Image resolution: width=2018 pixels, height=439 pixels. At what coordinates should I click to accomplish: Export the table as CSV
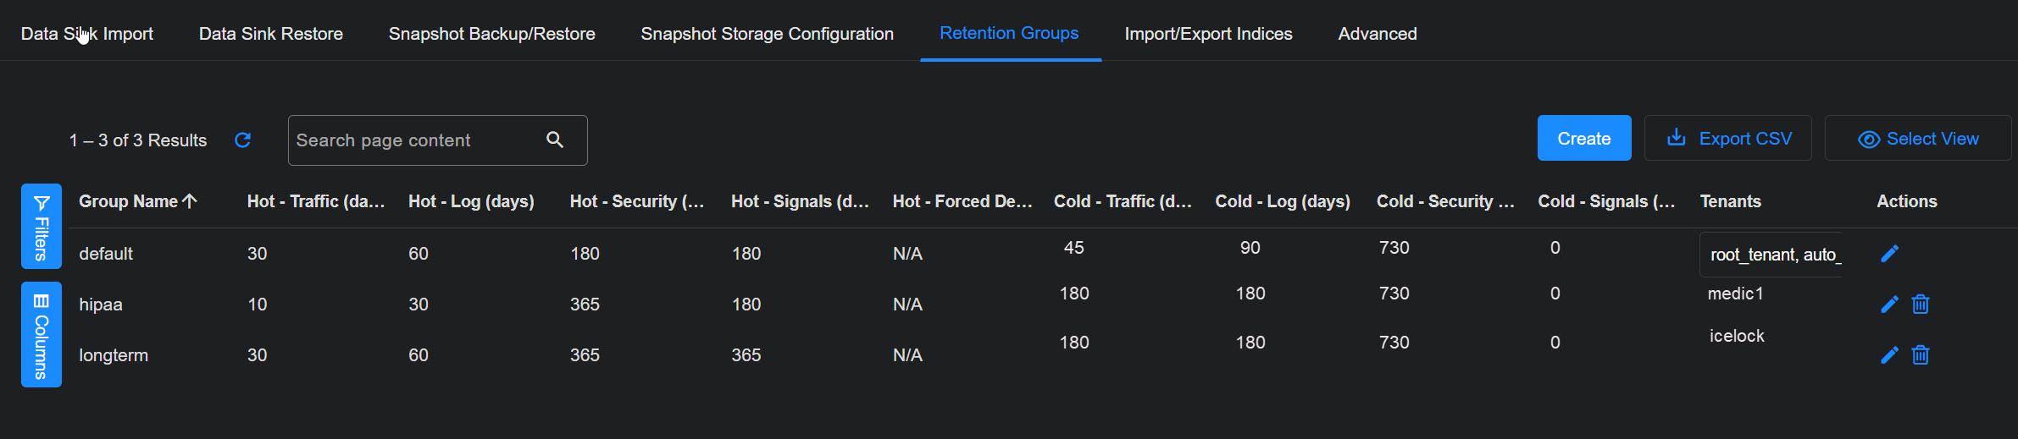[x=1728, y=139]
